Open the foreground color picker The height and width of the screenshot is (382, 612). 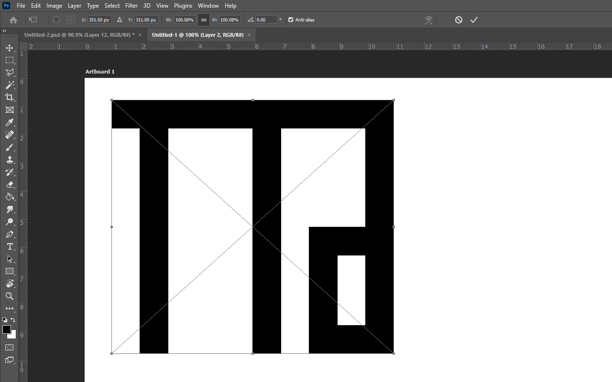7,329
